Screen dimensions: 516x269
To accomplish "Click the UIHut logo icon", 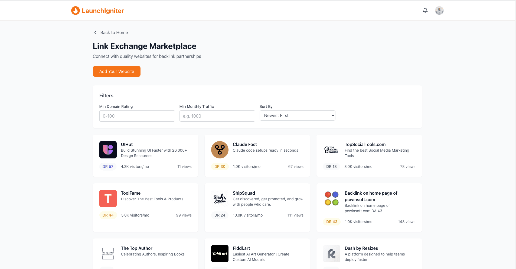I will coord(108,150).
